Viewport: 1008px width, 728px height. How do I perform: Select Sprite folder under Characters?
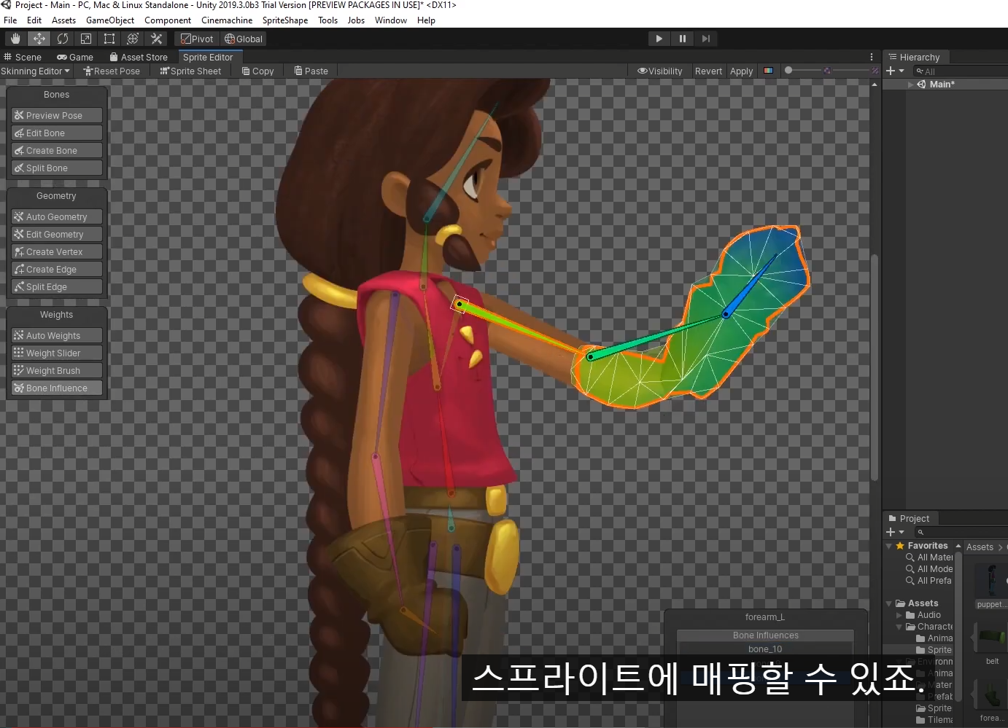tap(934, 649)
